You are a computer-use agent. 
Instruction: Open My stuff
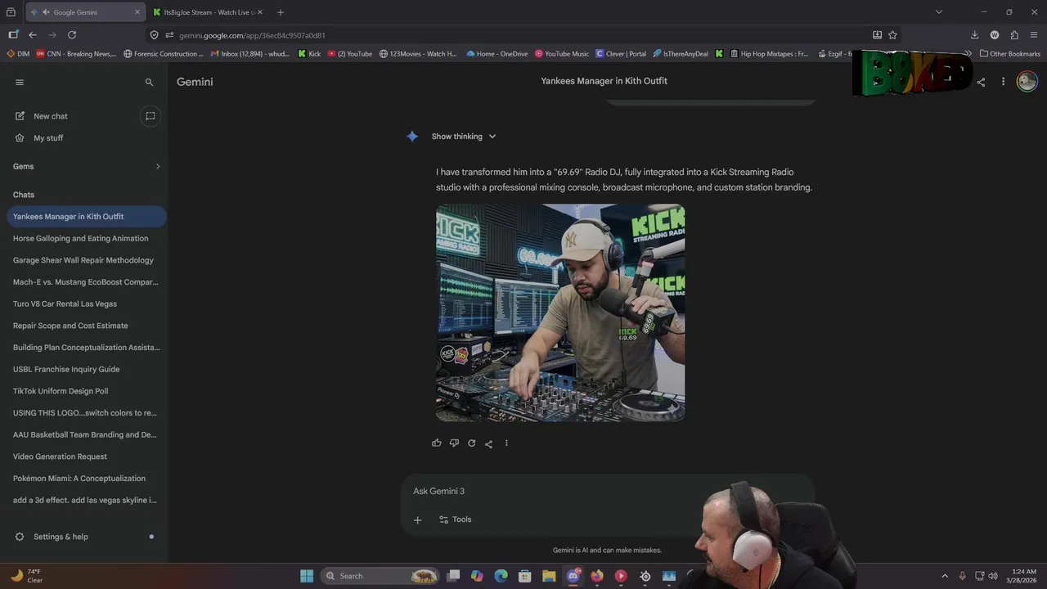click(48, 138)
